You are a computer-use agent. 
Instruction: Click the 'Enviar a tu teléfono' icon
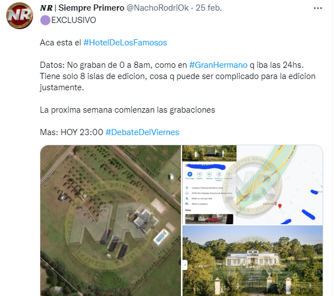coord(219,174)
